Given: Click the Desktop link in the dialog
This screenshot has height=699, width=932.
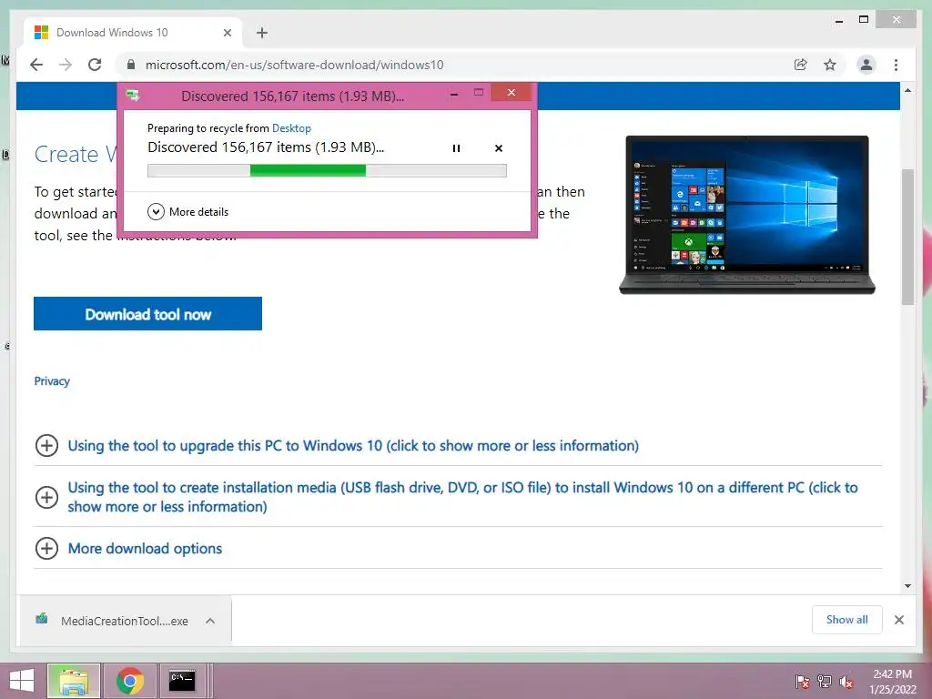Looking at the screenshot, I should 291,127.
